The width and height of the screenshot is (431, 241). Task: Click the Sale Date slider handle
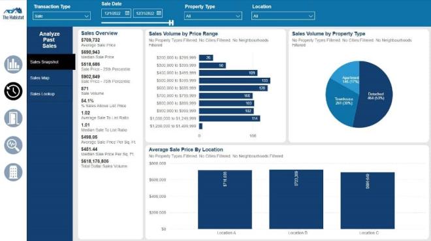coord(171,23)
